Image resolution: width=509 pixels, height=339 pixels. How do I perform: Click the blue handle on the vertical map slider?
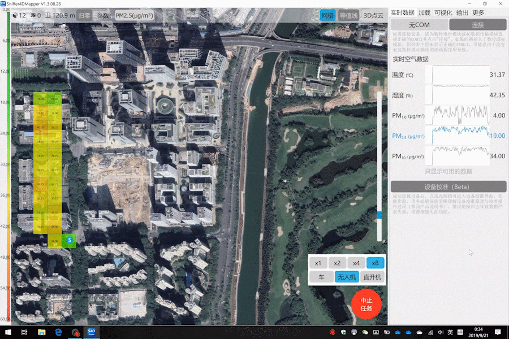(x=379, y=215)
